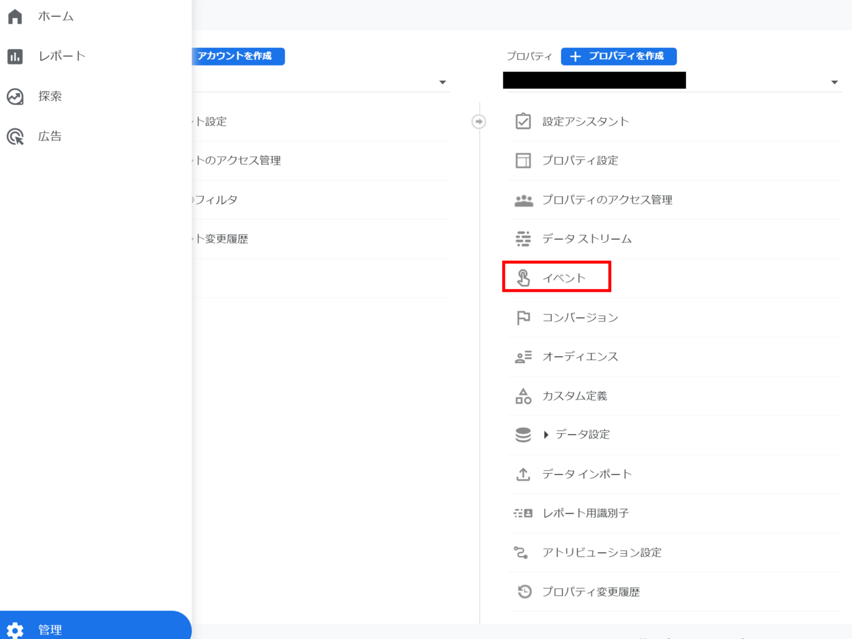Open the property selector dropdown arrow
The height and width of the screenshot is (639, 852).
coord(834,82)
